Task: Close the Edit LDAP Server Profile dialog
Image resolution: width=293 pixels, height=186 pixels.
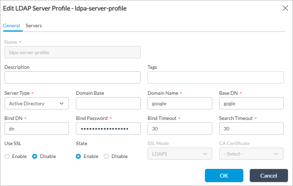Action: tap(285, 8)
